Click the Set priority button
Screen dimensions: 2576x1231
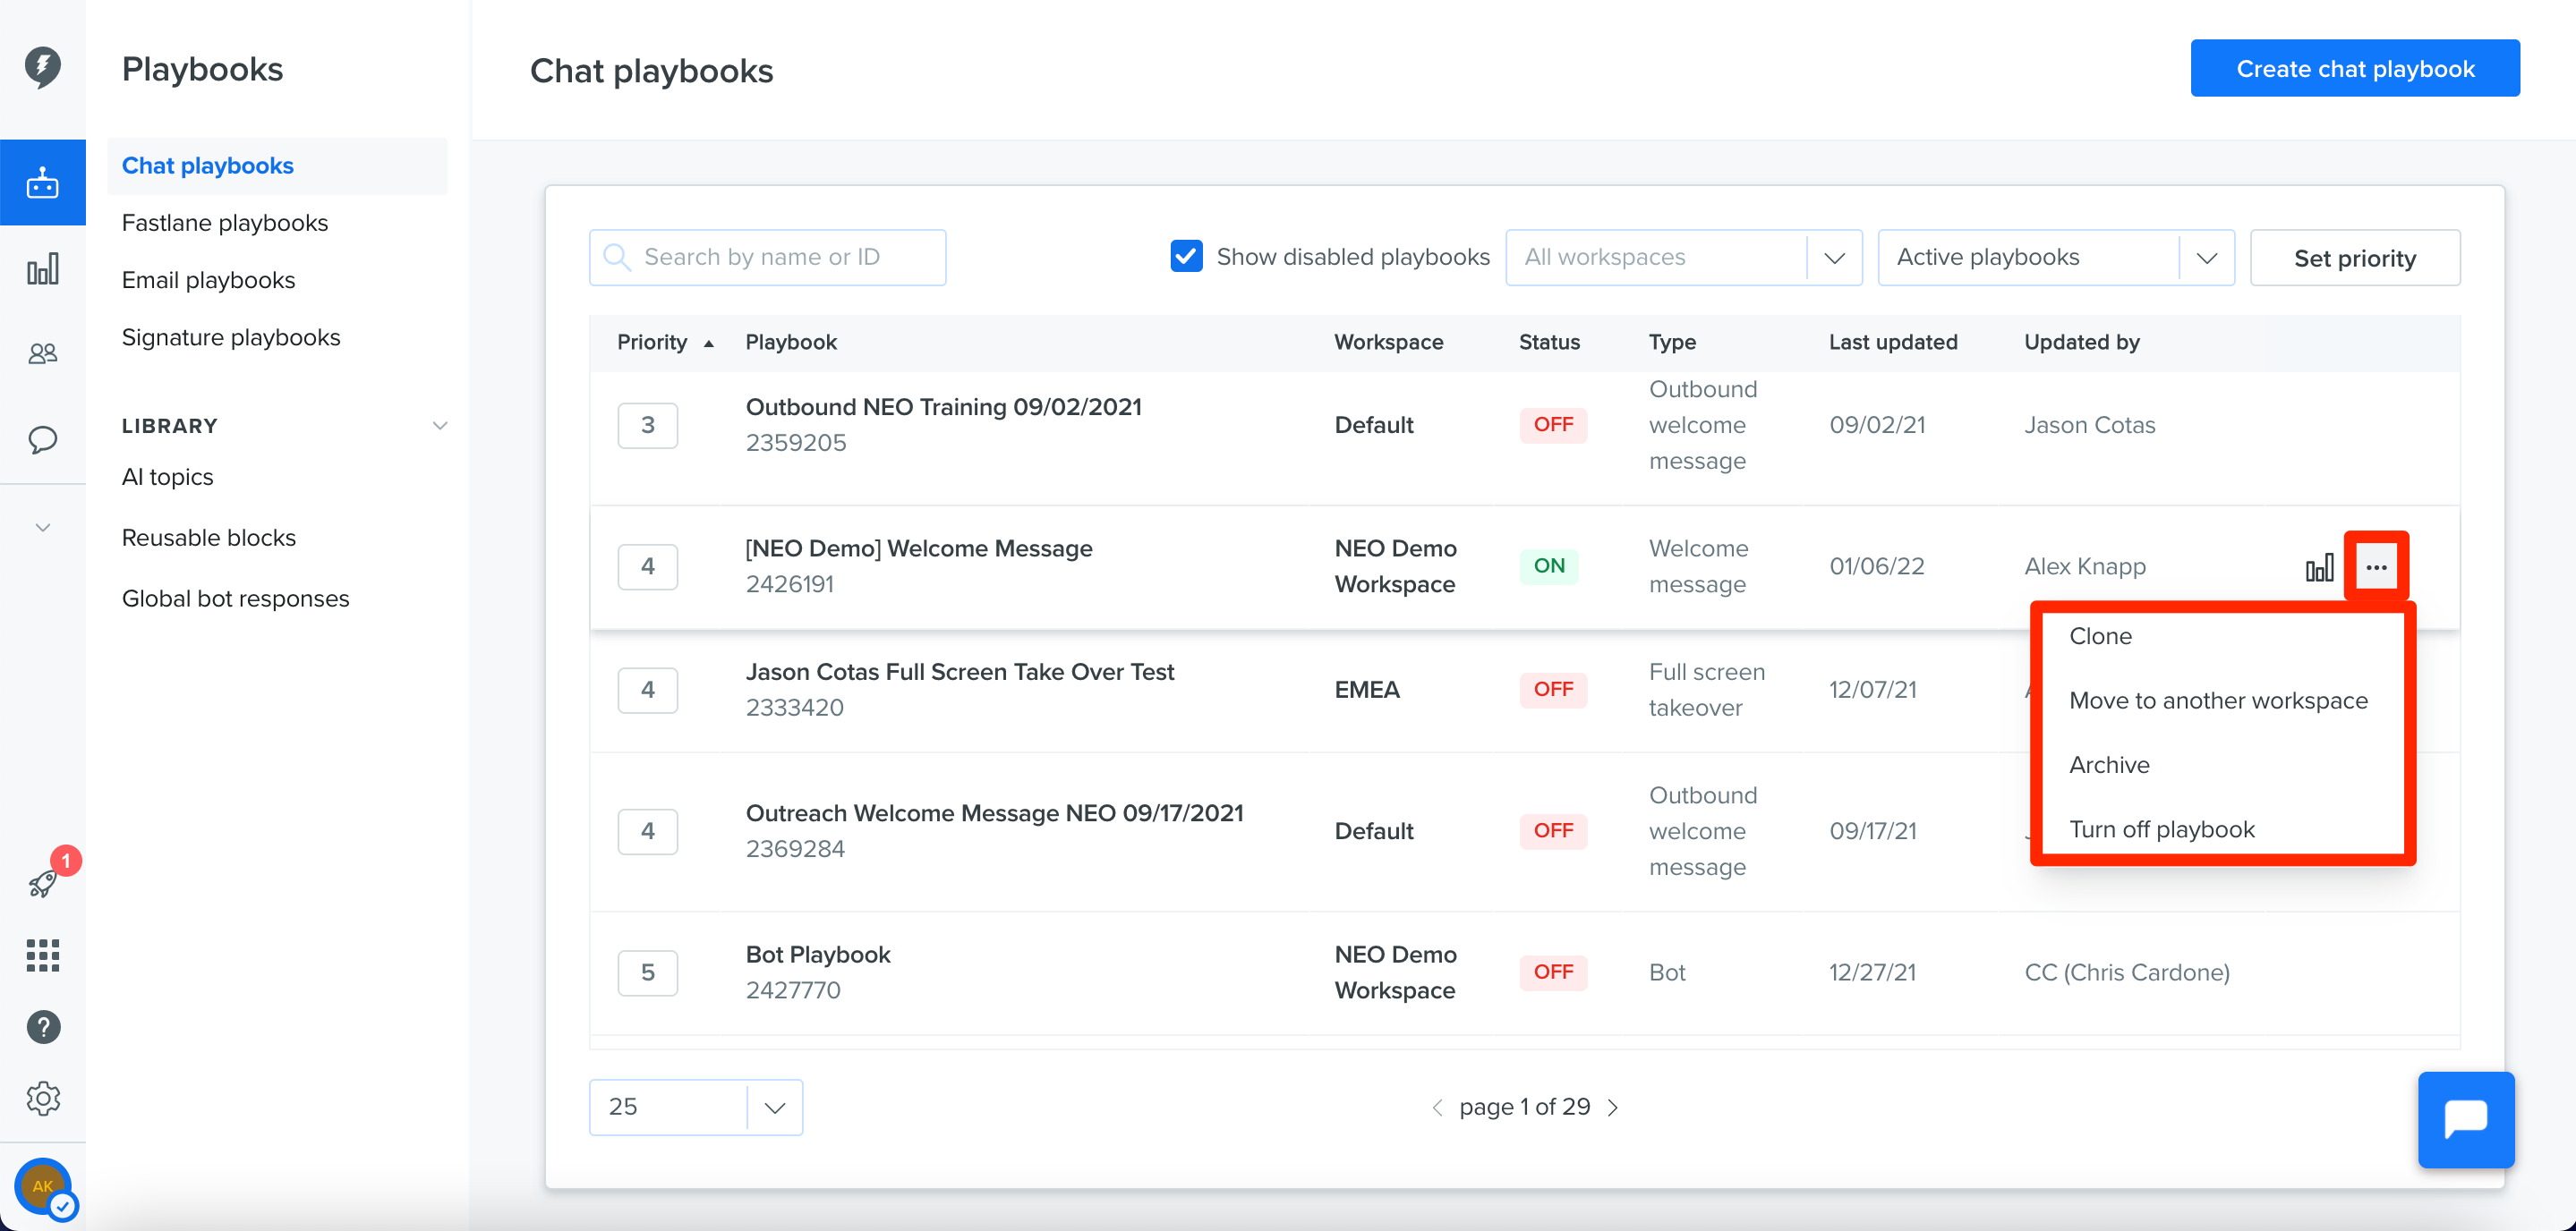(x=2354, y=259)
